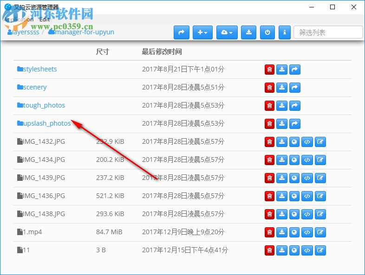Click edit icon for IMG_1436.JPG
This screenshot has width=365, height=275.
coord(320,196)
